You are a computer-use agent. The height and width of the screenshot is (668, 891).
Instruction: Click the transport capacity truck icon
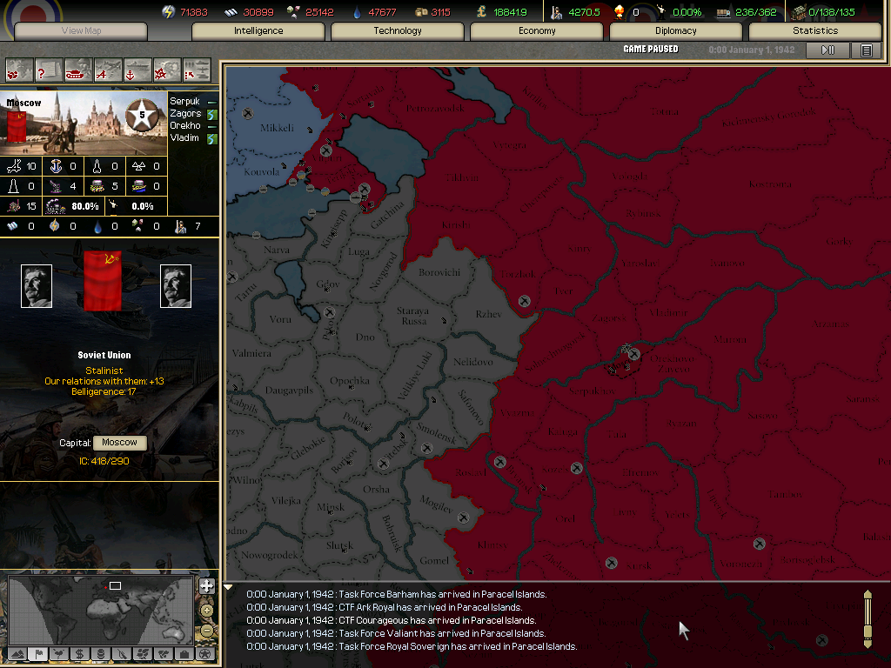tap(723, 12)
